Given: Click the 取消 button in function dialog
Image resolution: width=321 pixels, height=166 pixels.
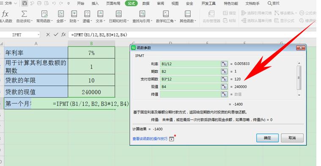Looking at the screenshot, I should (x=292, y=138).
